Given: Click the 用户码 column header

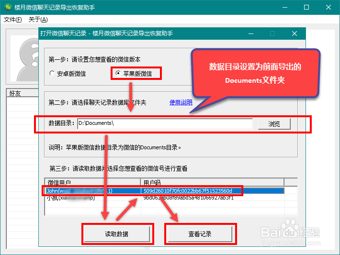Looking at the screenshot, I should (212, 182).
